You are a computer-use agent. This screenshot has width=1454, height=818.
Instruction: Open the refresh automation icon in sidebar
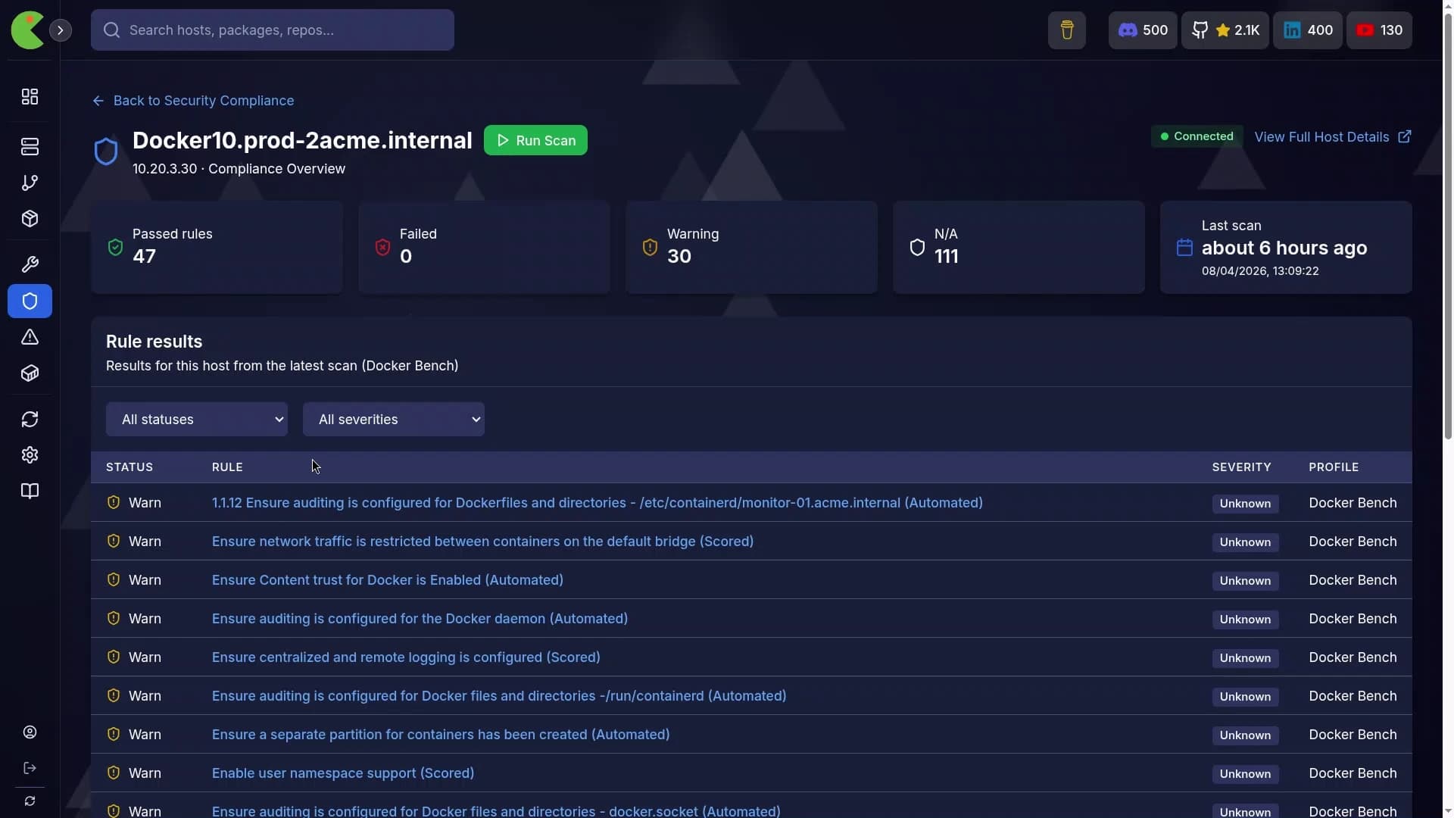point(30,420)
